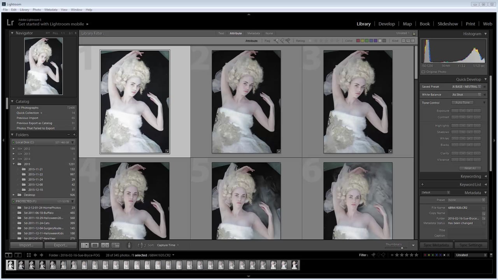Select photo thumbnail numbered 3 in grid
498x280 pixels.
[x=358, y=102]
